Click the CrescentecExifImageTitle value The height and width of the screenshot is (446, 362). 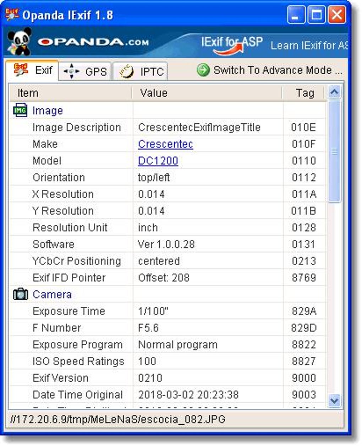coord(199,127)
